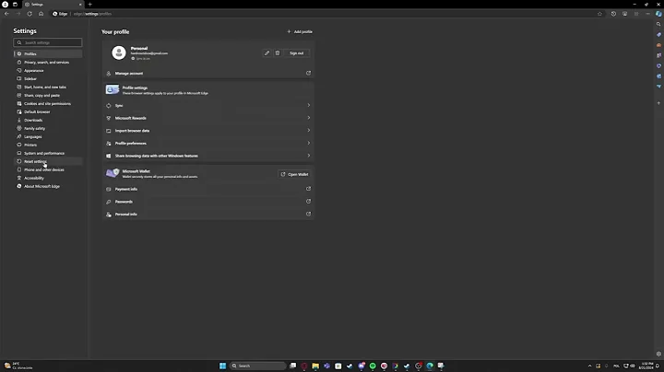Click the Refresh page icon
Screen dimensions: 664x372
click(x=30, y=14)
